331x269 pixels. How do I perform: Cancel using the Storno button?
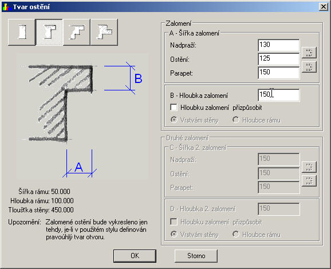coord(196,256)
